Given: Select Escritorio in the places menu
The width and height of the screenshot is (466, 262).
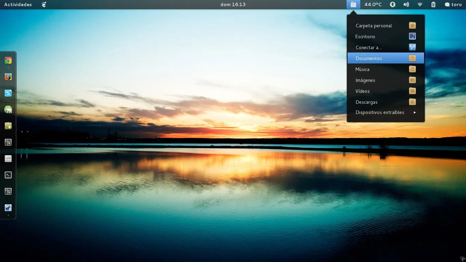Looking at the screenshot, I should pyautogui.click(x=386, y=37).
